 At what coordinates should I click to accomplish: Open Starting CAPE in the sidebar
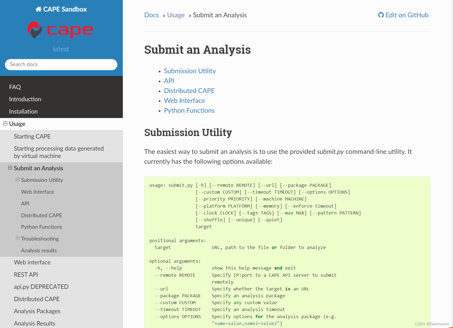(x=32, y=136)
